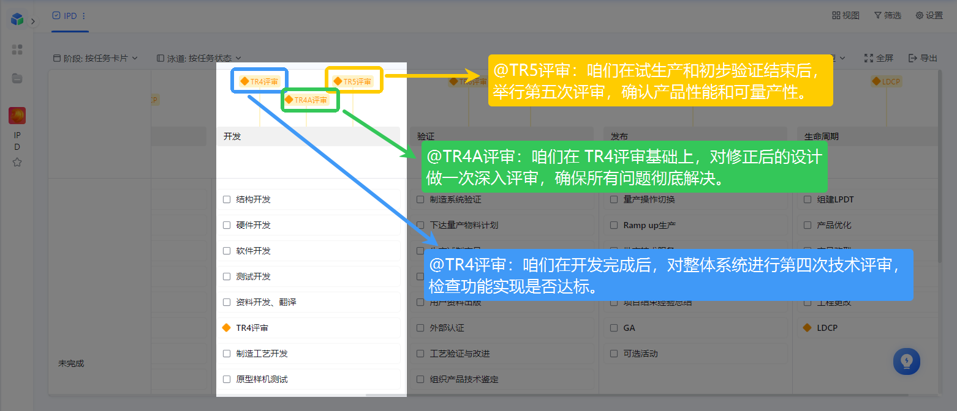Open the folder icon in sidebar
The width and height of the screenshot is (957, 411).
(x=17, y=78)
